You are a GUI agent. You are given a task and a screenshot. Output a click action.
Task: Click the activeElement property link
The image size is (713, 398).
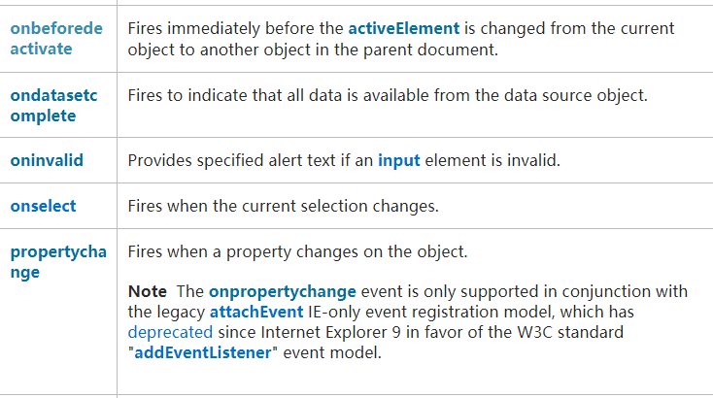(x=404, y=28)
